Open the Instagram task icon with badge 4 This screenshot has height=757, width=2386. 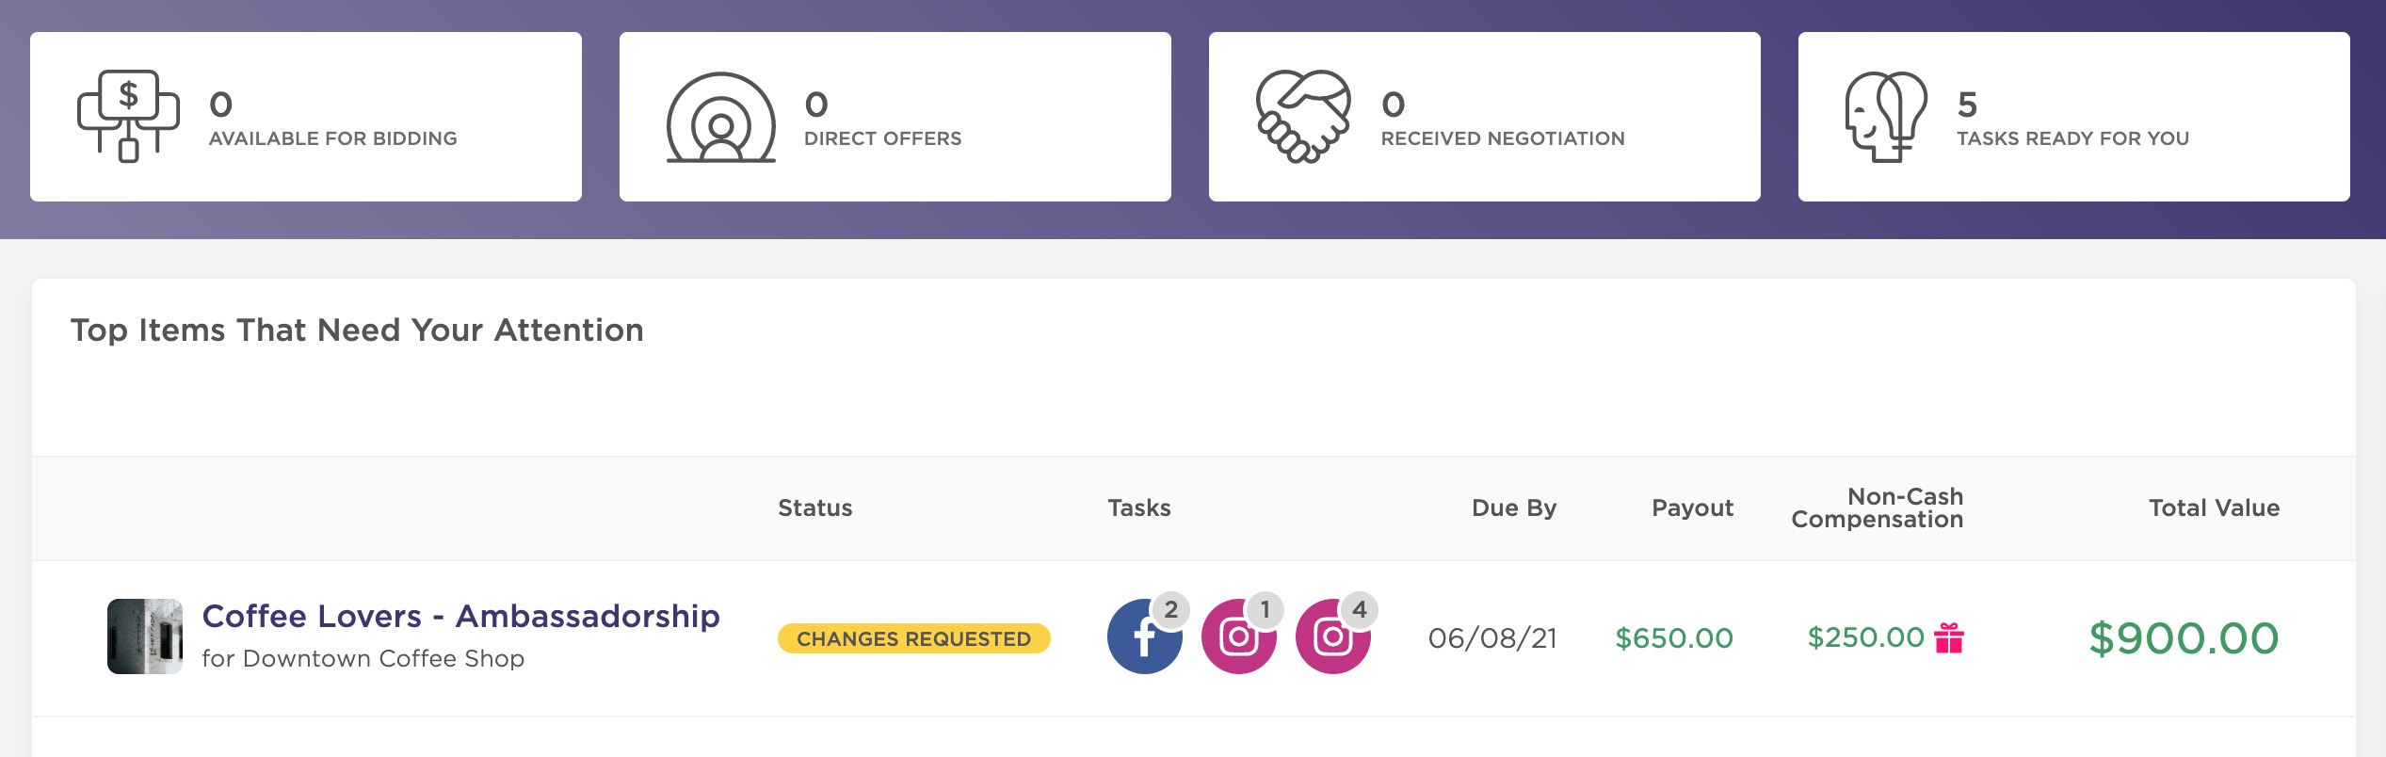(x=1332, y=636)
